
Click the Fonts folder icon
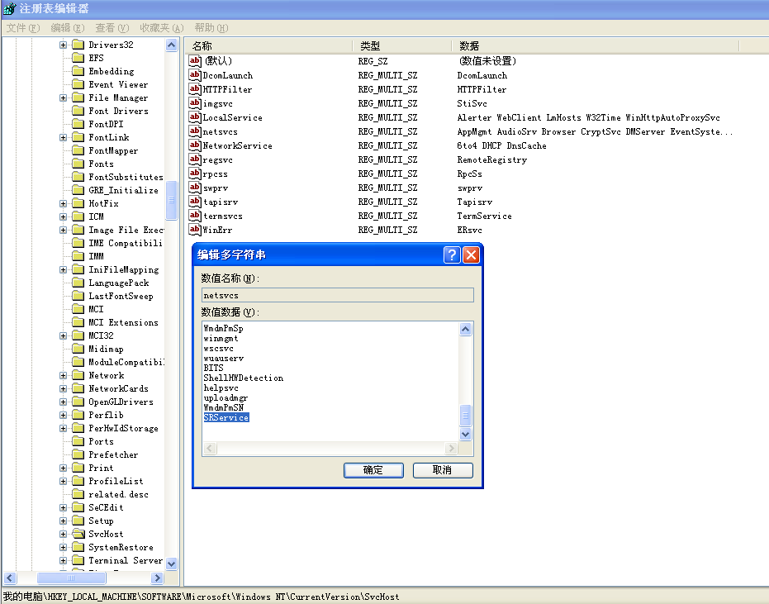point(78,164)
